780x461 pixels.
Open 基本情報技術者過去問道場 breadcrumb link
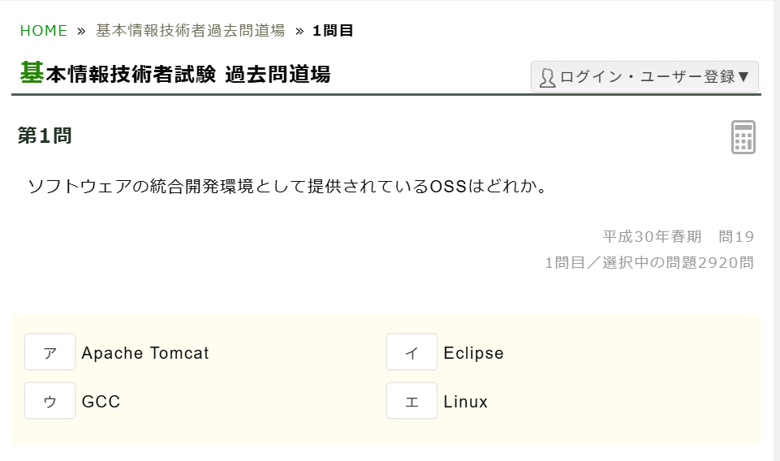(x=190, y=31)
